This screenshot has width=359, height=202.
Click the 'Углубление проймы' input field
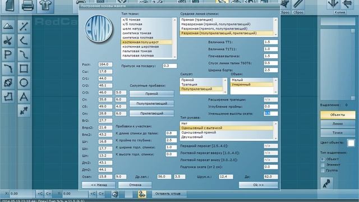coord(271,107)
